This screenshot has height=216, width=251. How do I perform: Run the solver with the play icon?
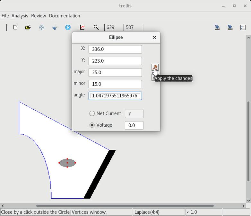point(68,27)
